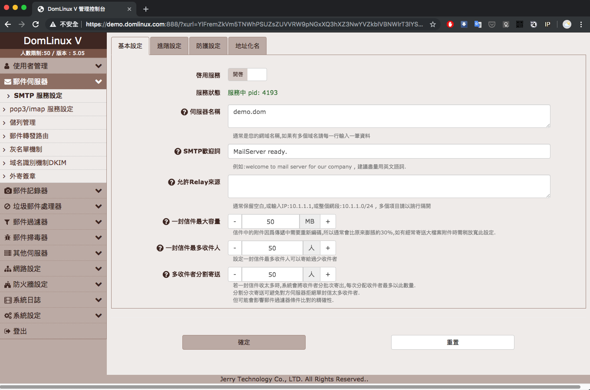Click the 確定 confirm button
The width and height of the screenshot is (590, 390).
pos(244,342)
